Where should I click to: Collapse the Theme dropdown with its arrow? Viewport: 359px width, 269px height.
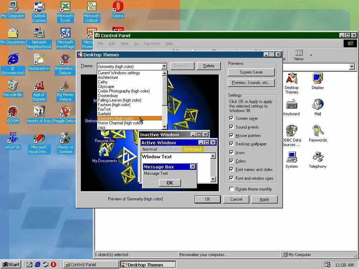164,66
